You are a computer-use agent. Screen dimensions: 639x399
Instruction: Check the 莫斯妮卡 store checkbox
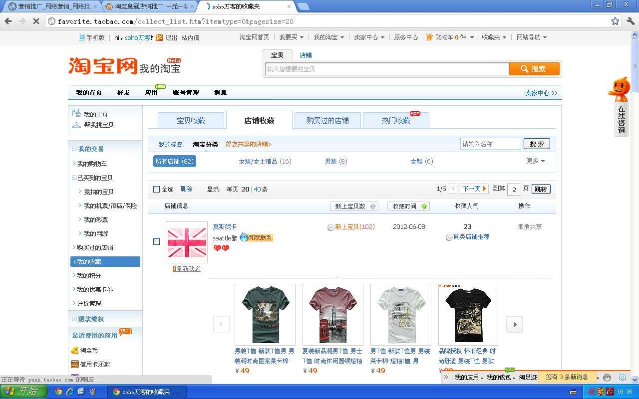(156, 241)
